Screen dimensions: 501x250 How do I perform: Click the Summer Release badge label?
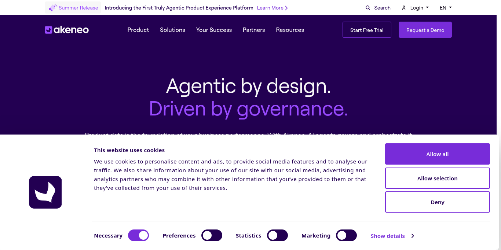(x=78, y=8)
